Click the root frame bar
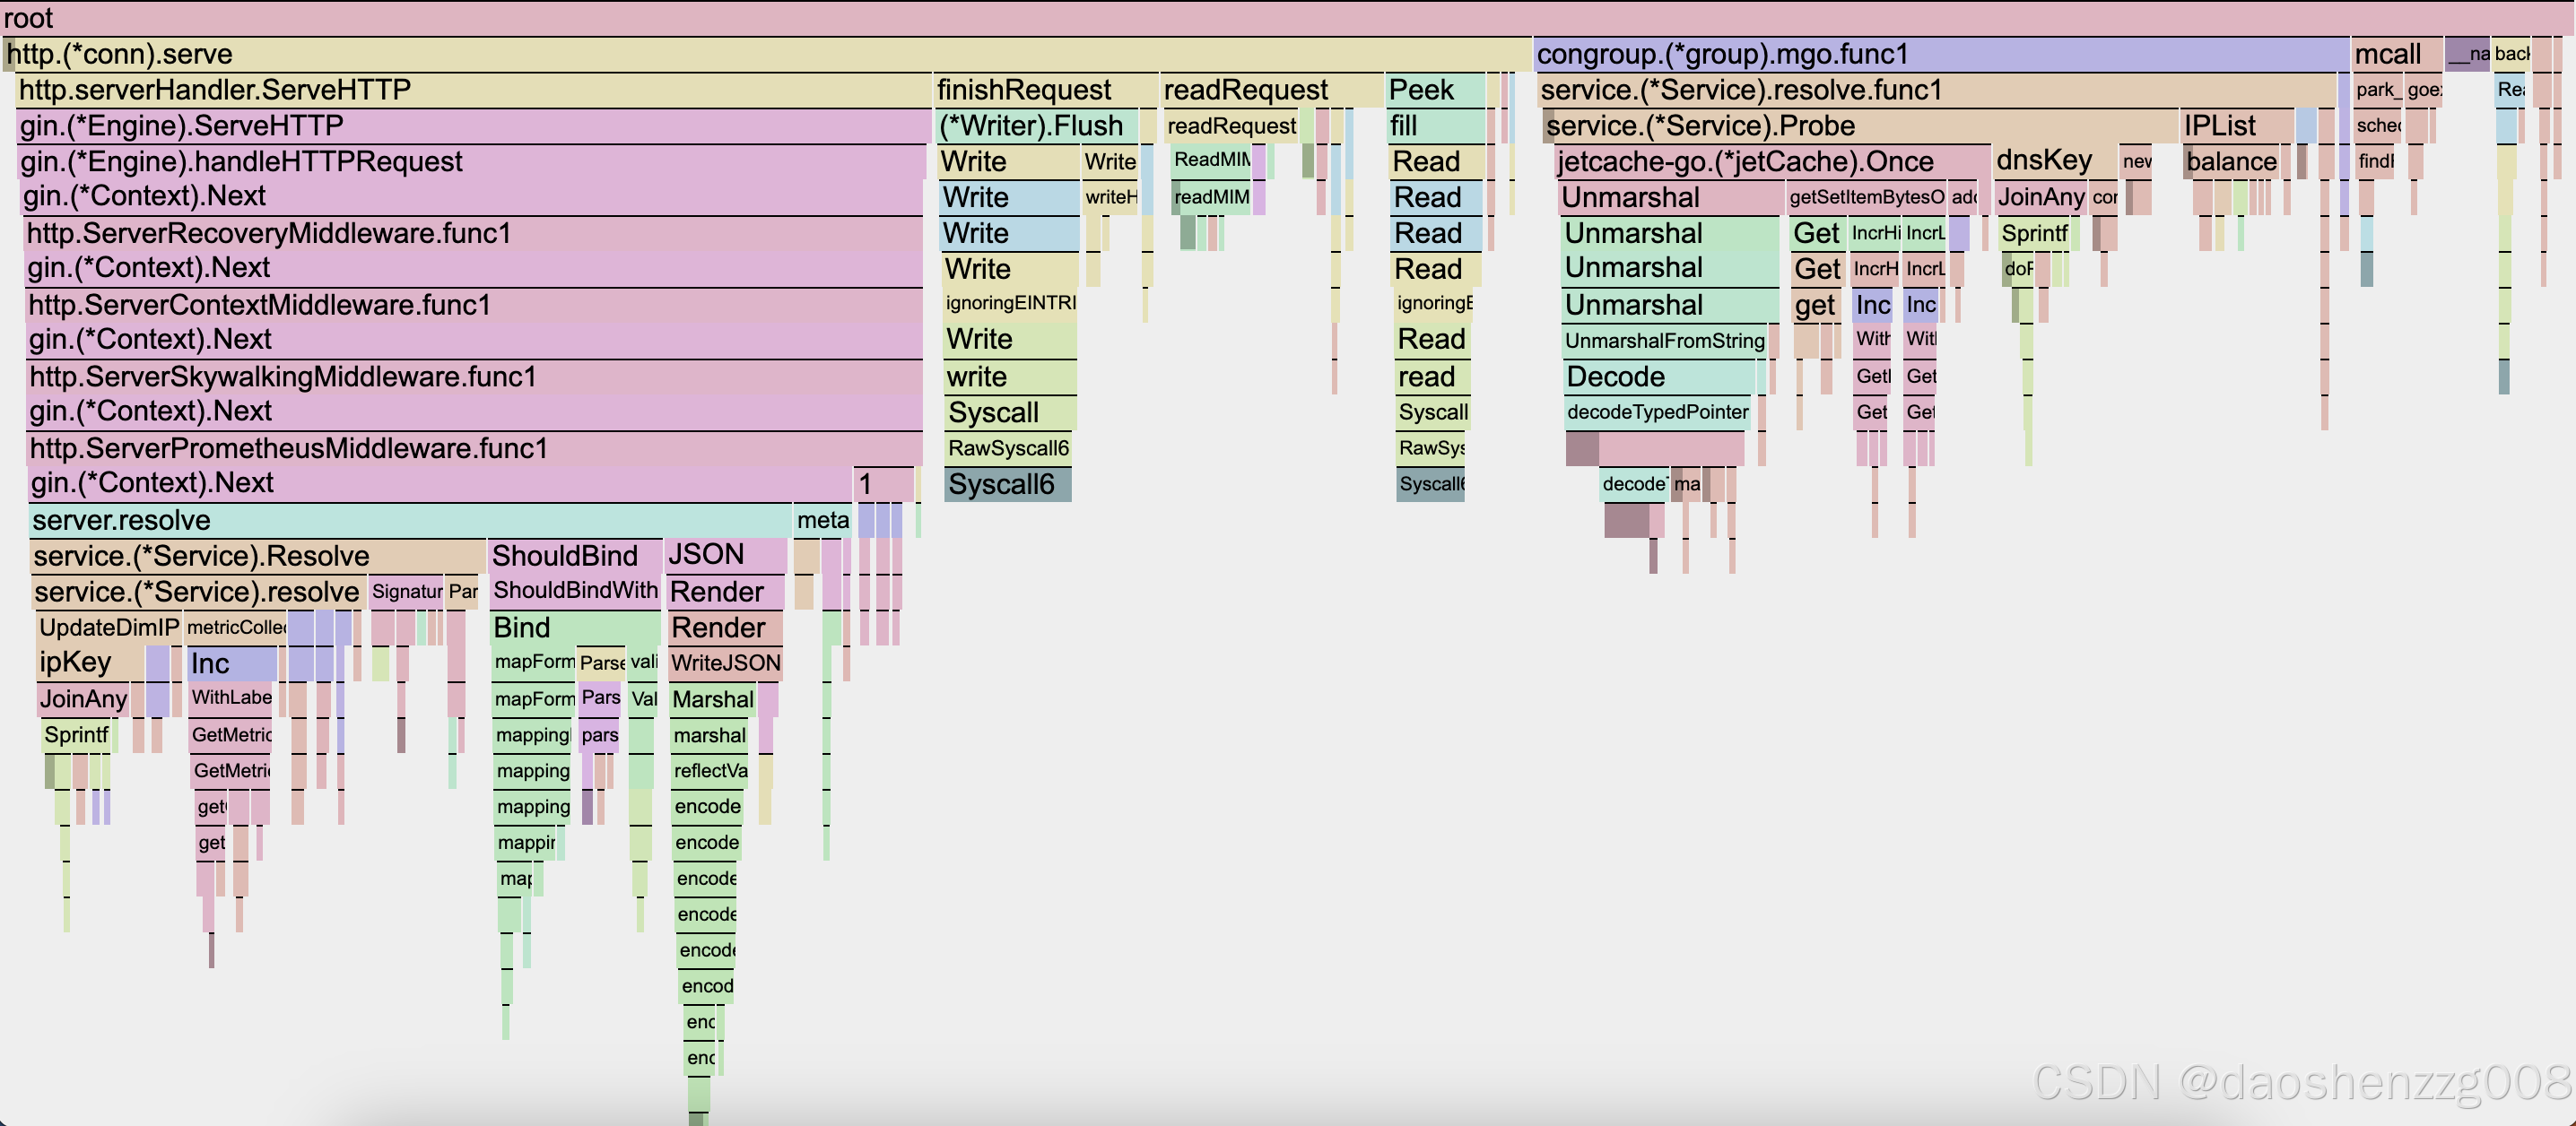 point(1288,18)
